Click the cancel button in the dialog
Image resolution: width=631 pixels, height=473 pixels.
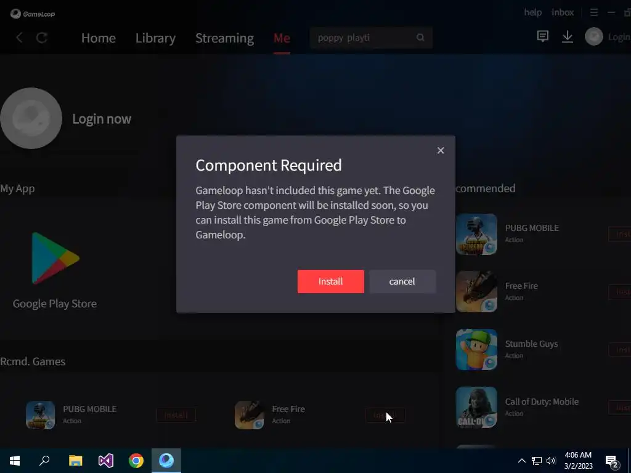pos(402,281)
